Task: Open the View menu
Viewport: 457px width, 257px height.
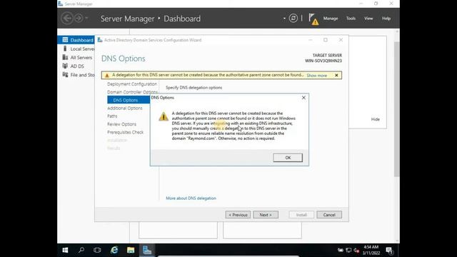Action: click(x=368, y=19)
